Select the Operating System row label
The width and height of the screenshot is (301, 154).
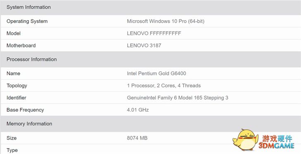(x=27, y=21)
